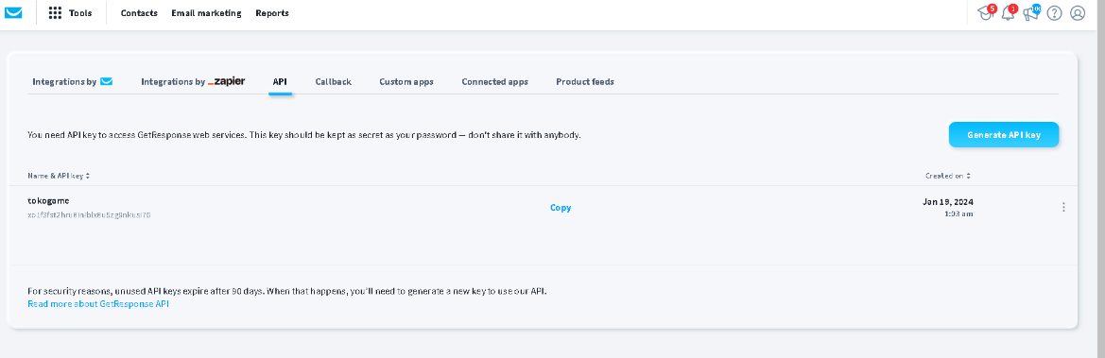
Task: Open the graduation cap learning icon
Action: click(x=985, y=12)
